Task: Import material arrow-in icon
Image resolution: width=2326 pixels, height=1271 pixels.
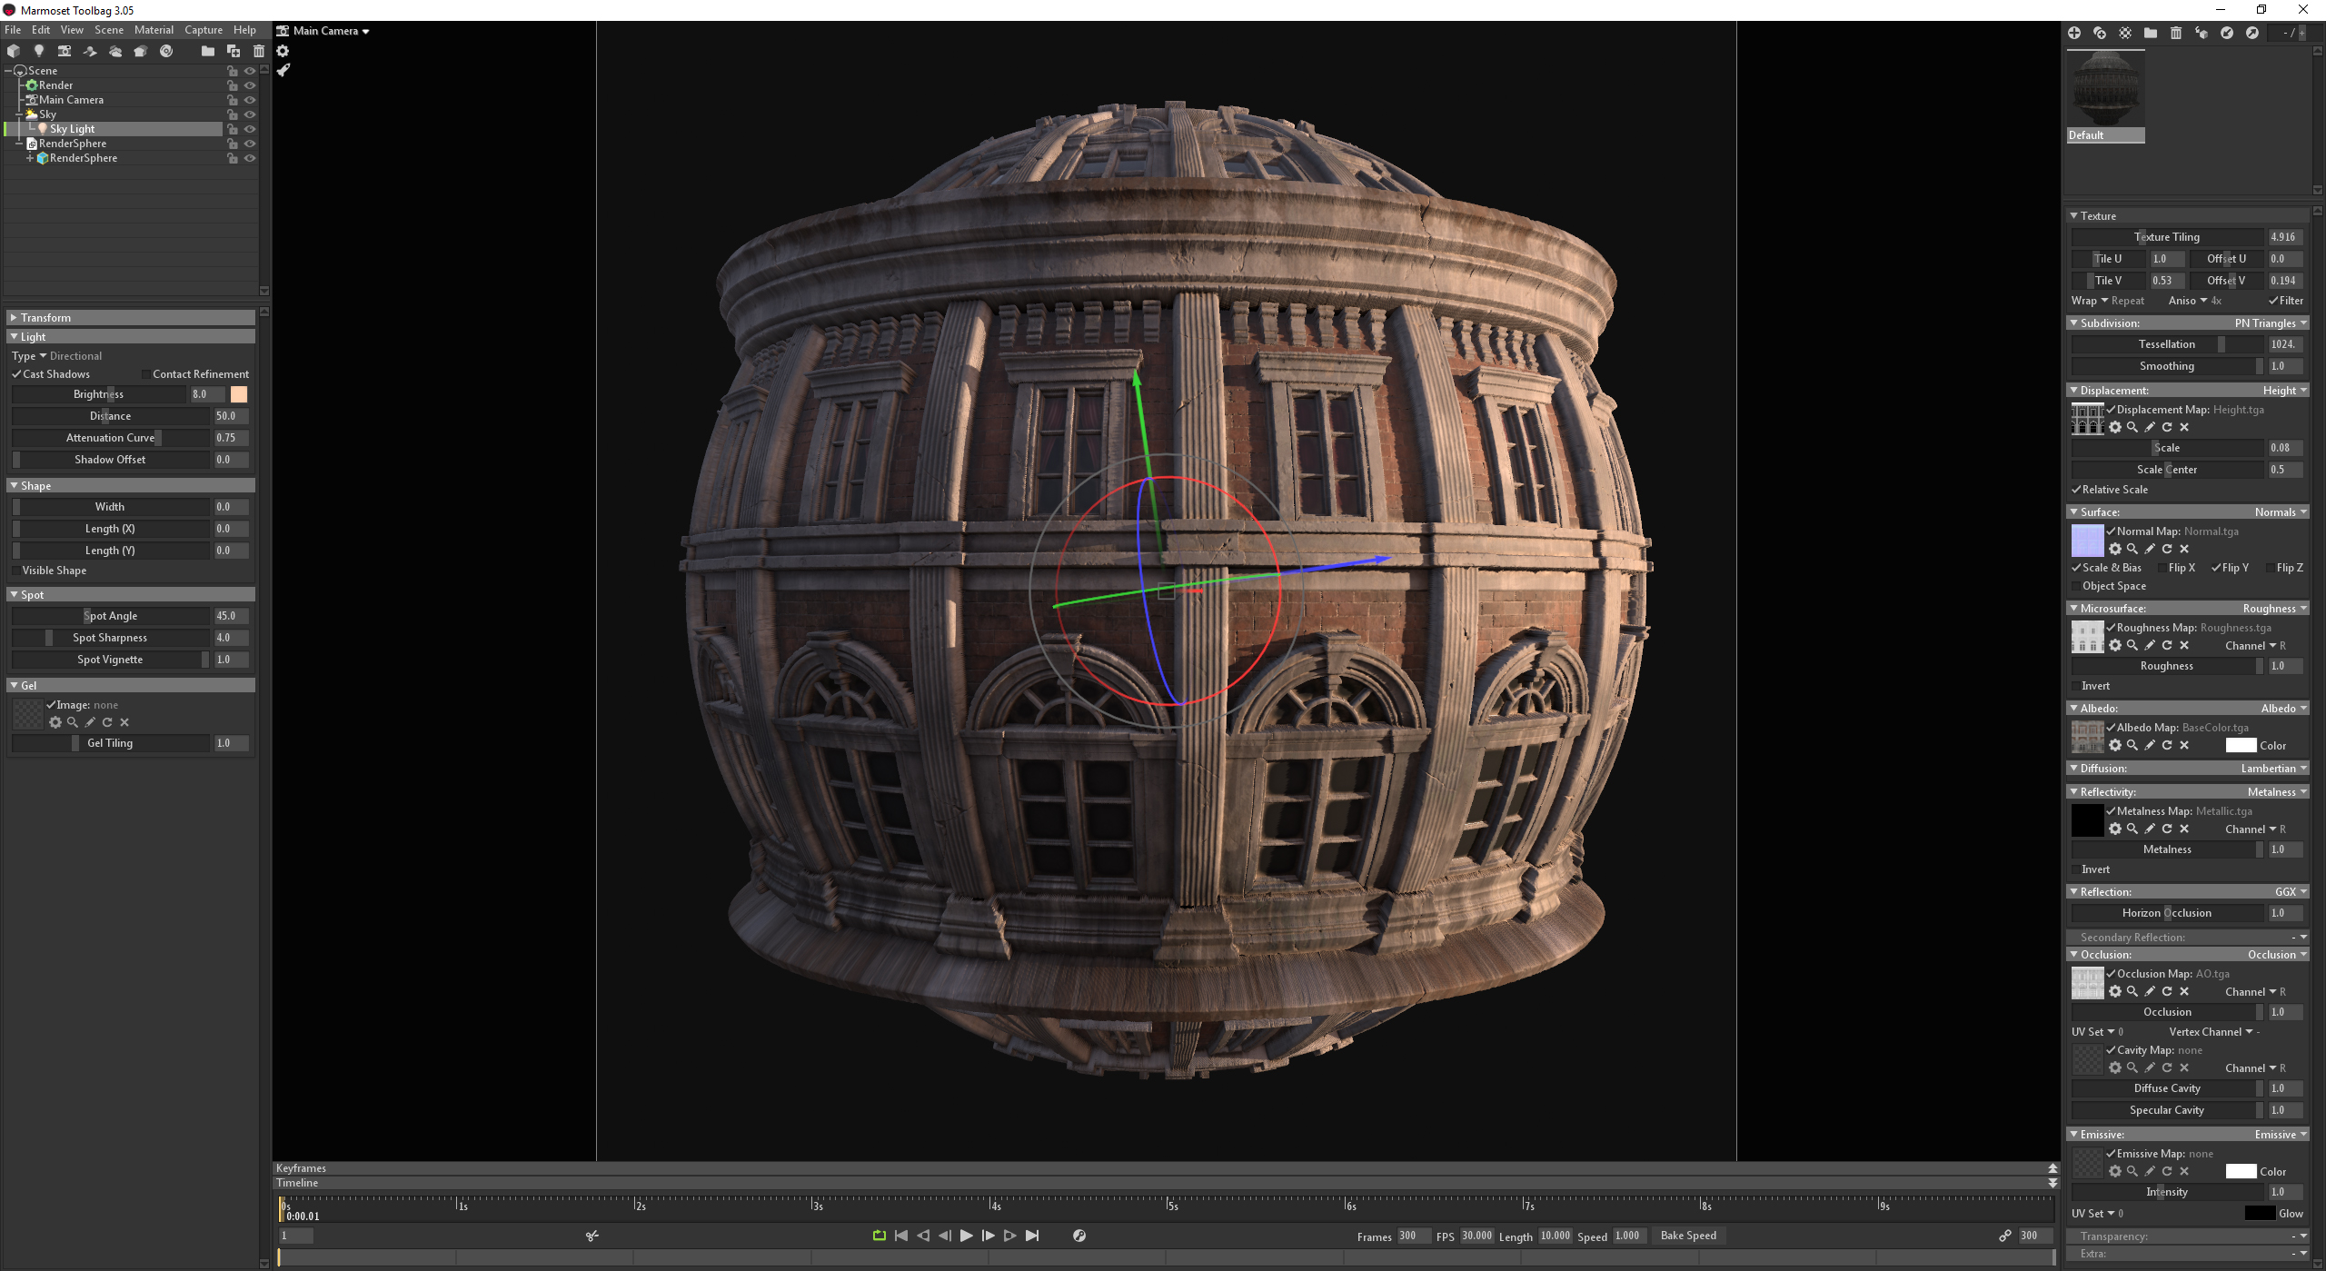Action: click(2227, 33)
